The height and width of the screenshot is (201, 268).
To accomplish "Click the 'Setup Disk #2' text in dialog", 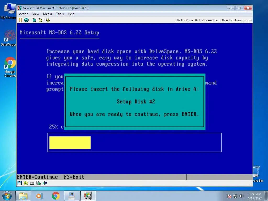I will click(x=136, y=102).
